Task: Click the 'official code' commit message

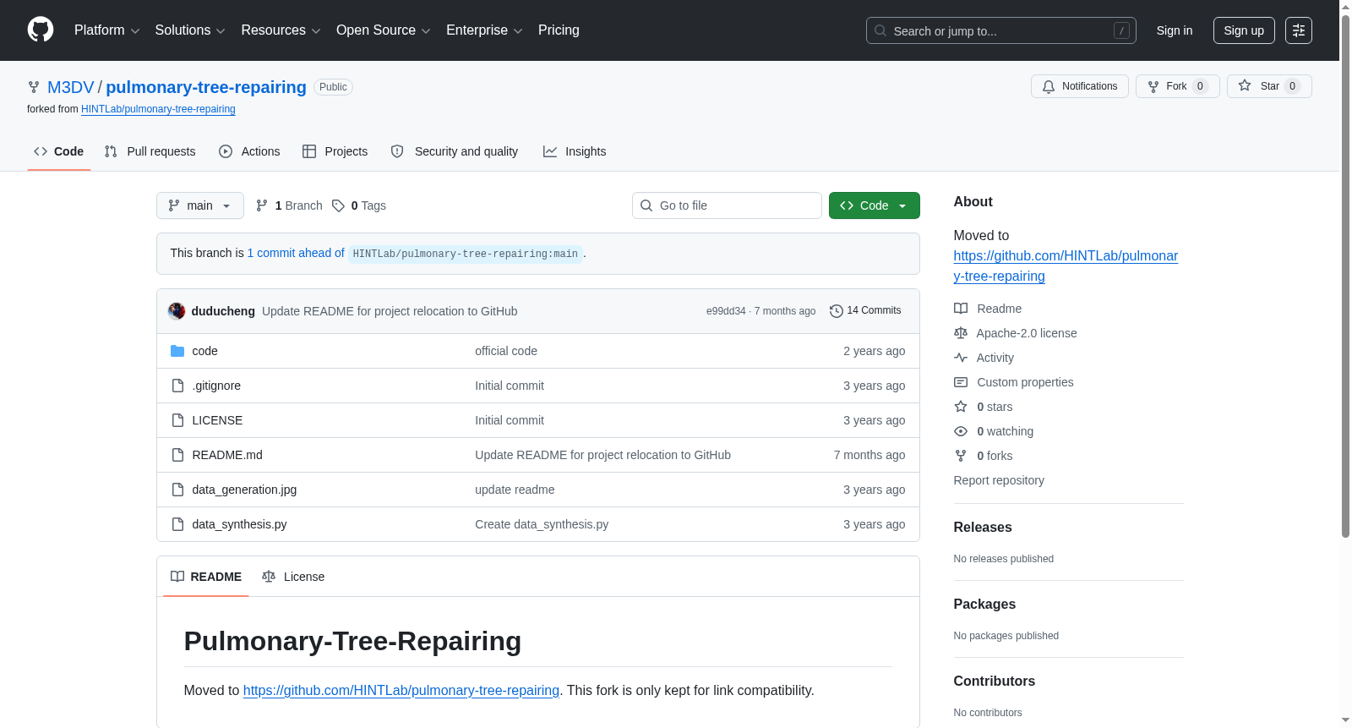Action: click(x=506, y=351)
